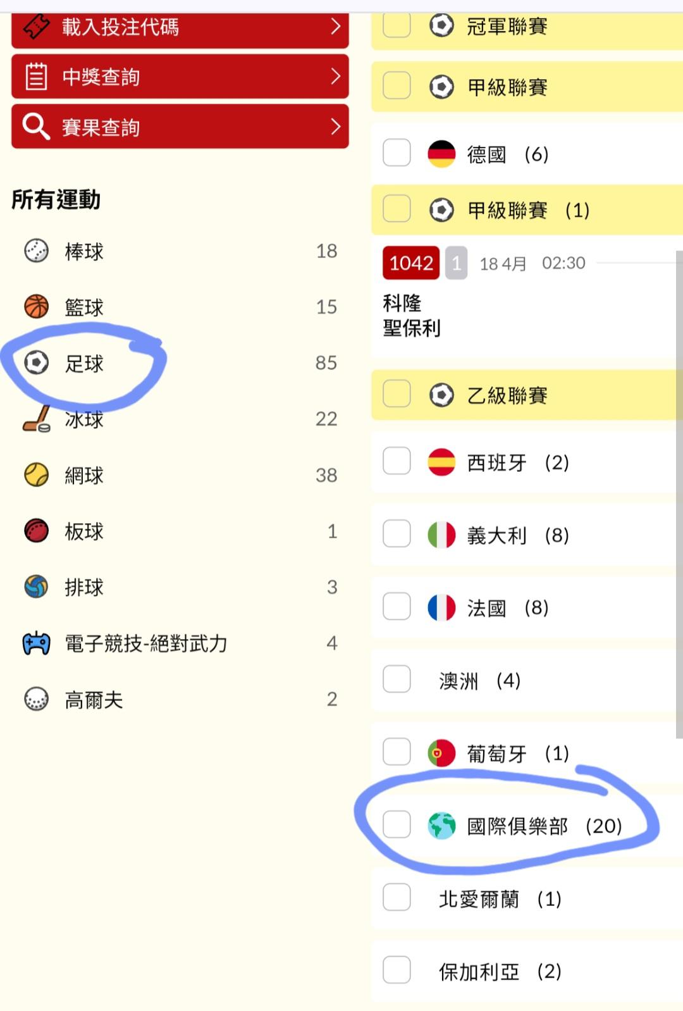Image resolution: width=683 pixels, height=1011 pixels.
Task: Open the 冰球 sport category
Action: click(x=84, y=419)
